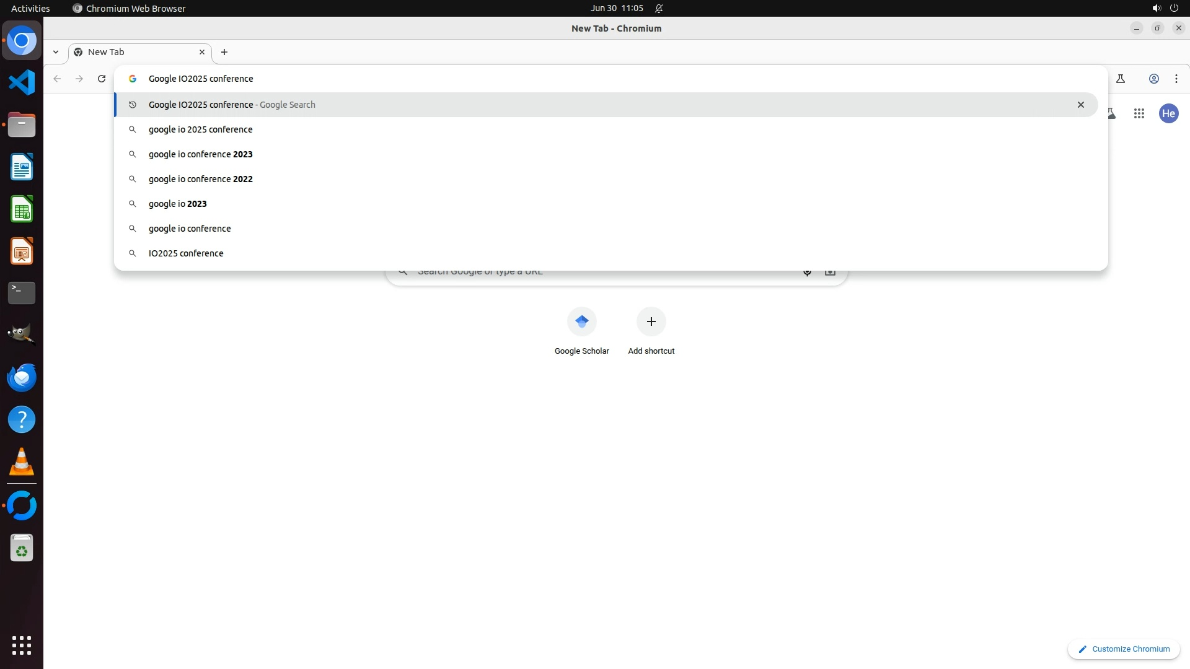Open the Chrome Labs flask icon
1190x669 pixels.
pos(1120,79)
